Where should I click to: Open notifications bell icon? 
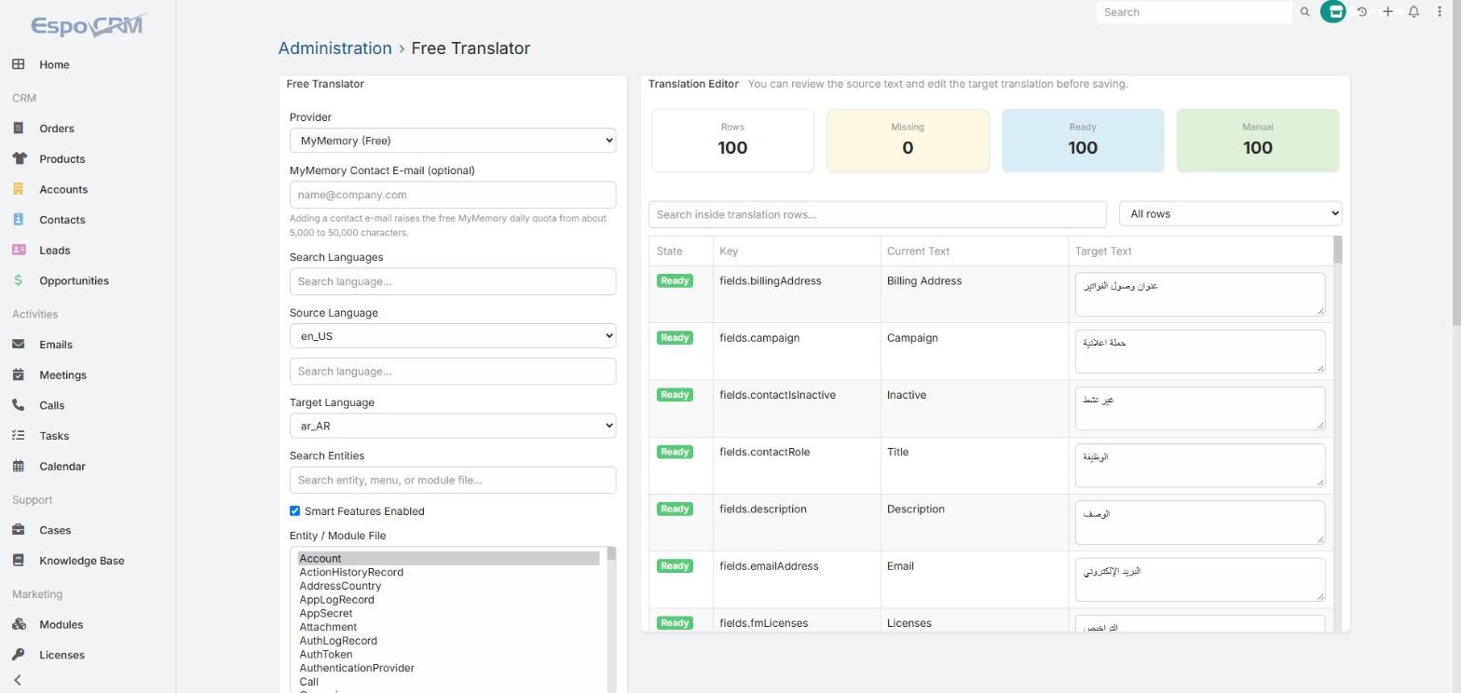(1413, 12)
